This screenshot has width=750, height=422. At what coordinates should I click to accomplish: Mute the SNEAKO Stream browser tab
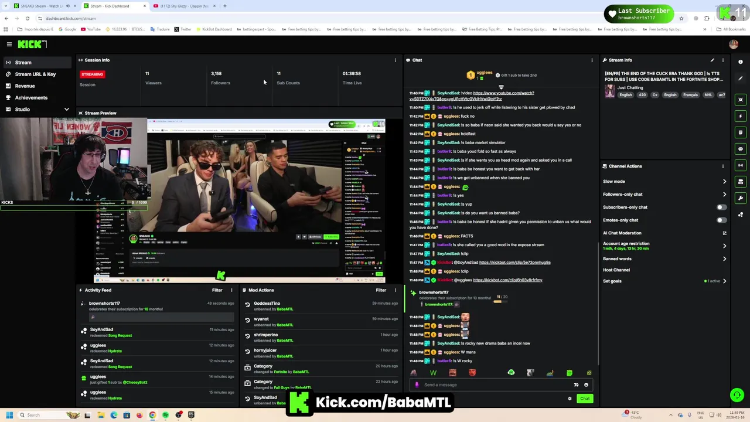(68, 6)
